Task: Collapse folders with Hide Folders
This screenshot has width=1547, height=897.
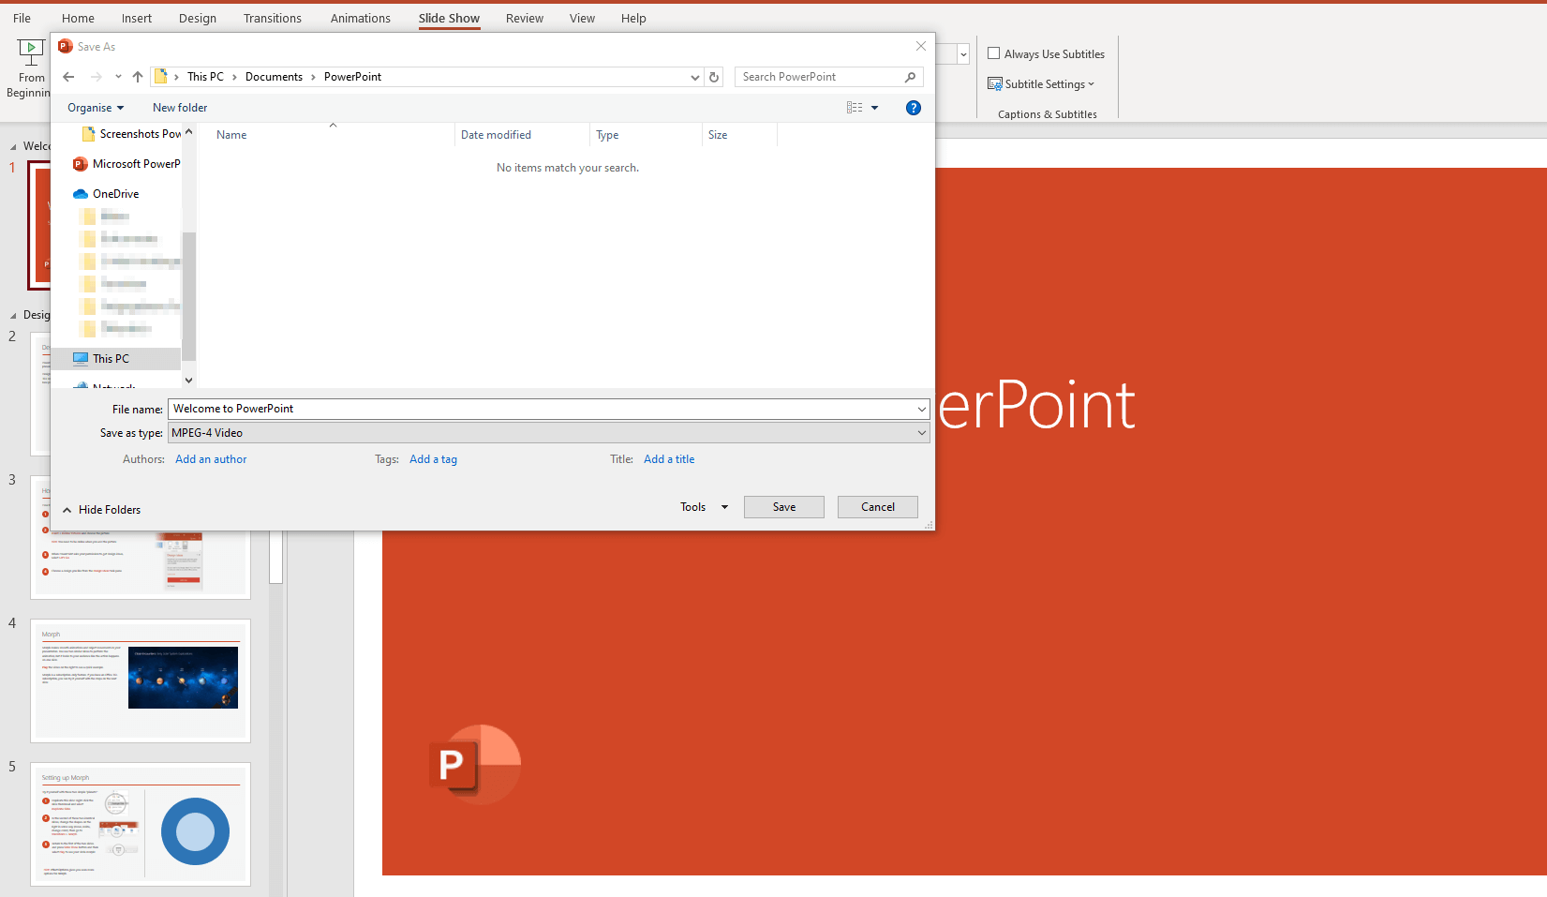Action: tap(101, 510)
